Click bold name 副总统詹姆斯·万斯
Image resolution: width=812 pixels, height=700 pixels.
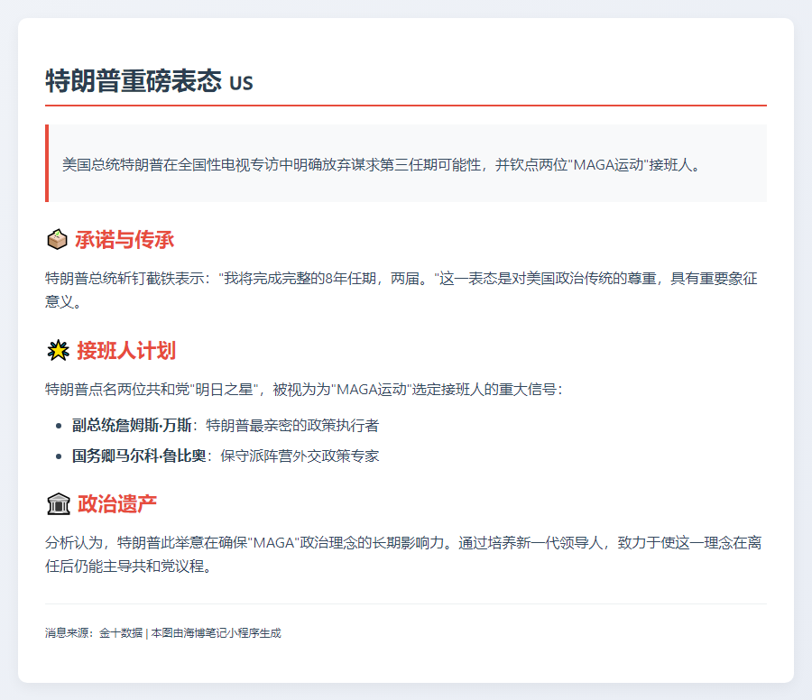pos(132,425)
